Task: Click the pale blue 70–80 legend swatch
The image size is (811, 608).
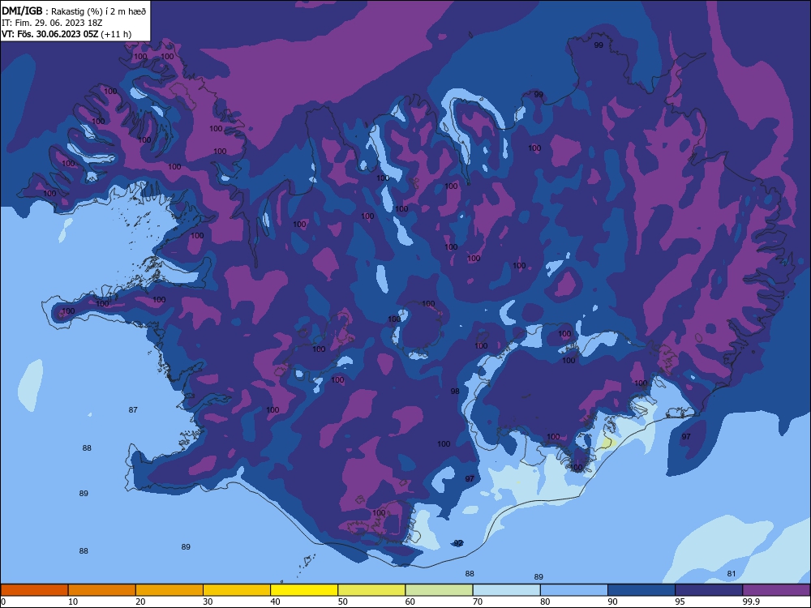Action: point(506,590)
